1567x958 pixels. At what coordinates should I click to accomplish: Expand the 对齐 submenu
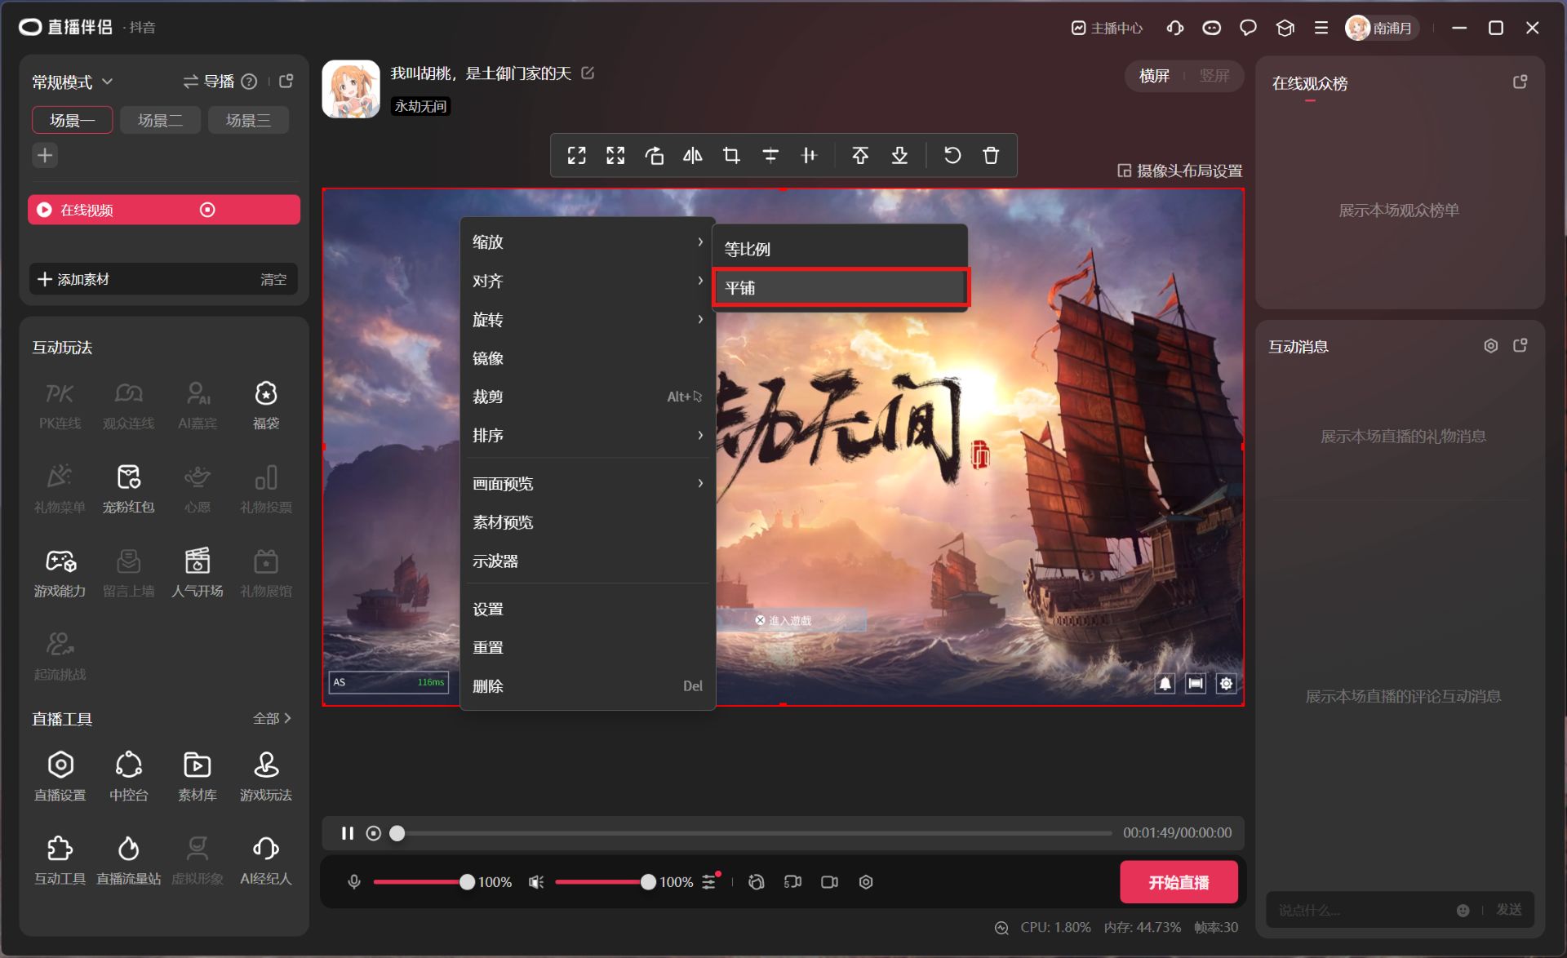[588, 281]
